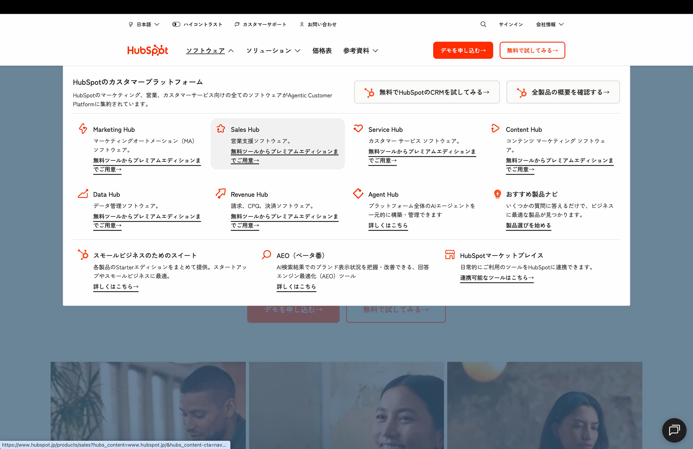Click the HubSpotマーケットプレイス store icon

[450, 255]
